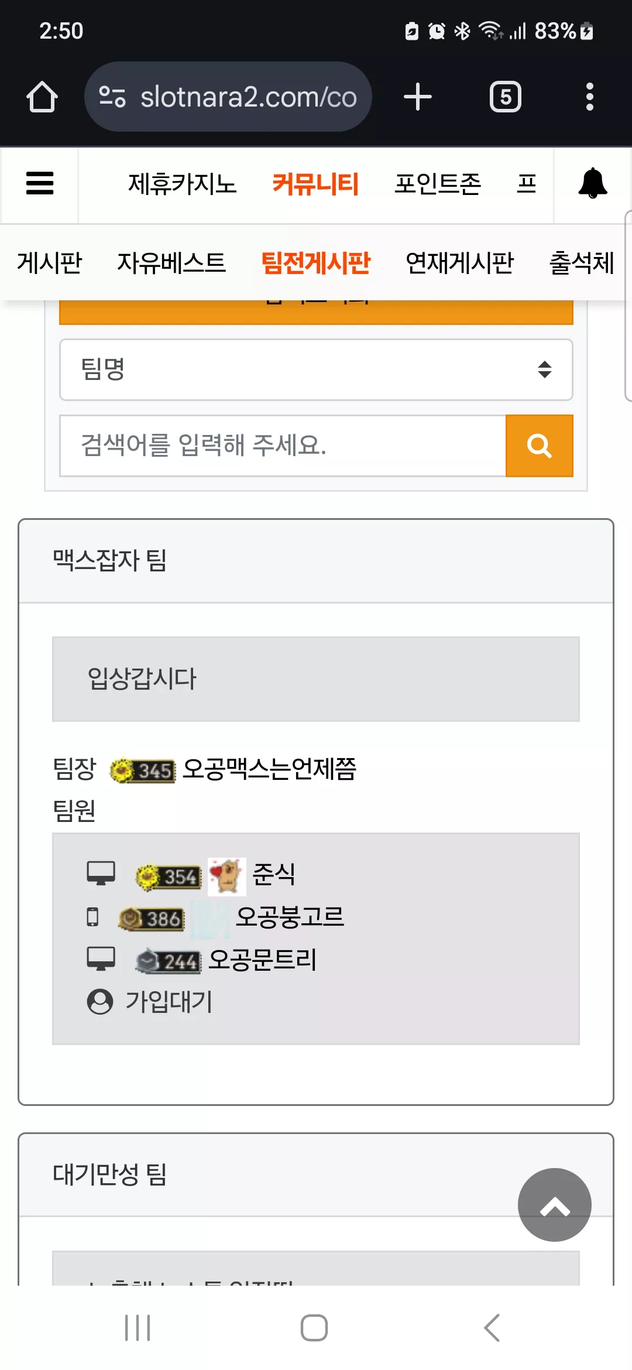Focus the 검색어를 입력해 주세요 field

pos(283,446)
